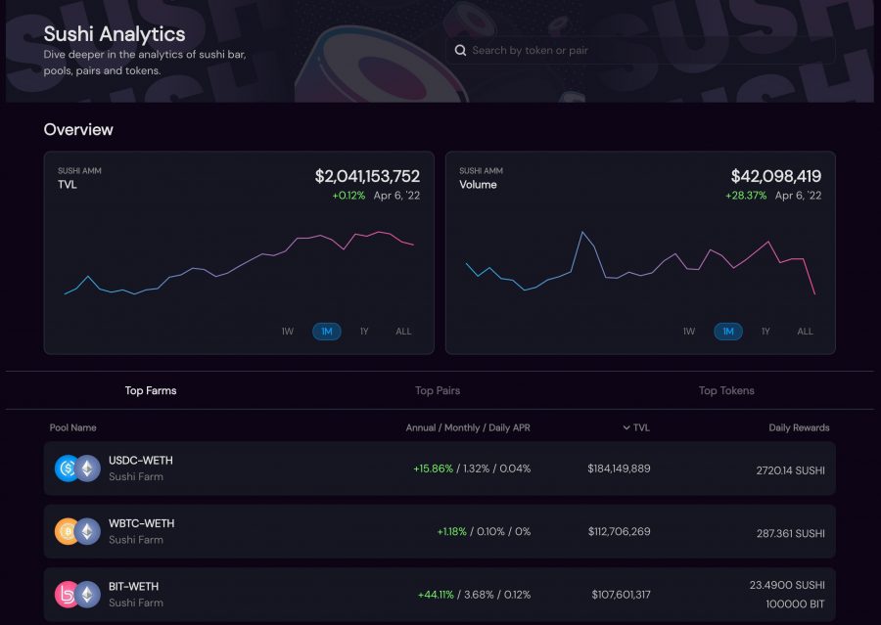Select 1W range on Volume chart
Screen dimensions: 881x625
click(689, 332)
